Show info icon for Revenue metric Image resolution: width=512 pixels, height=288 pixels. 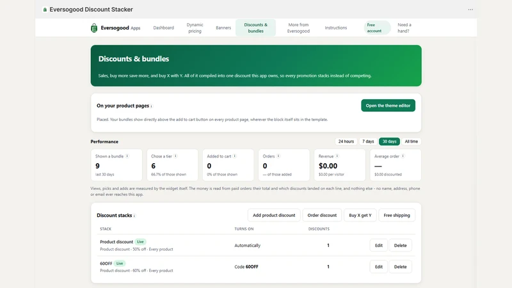click(337, 156)
